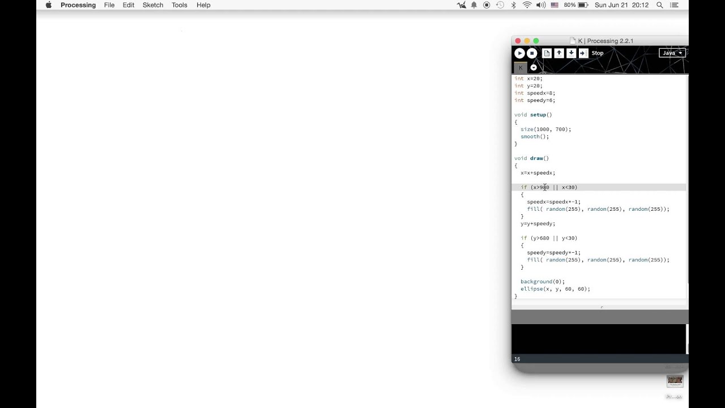The image size is (725, 408).
Task: Open the Bluetooth menu
Action: [x=514, y=5]
